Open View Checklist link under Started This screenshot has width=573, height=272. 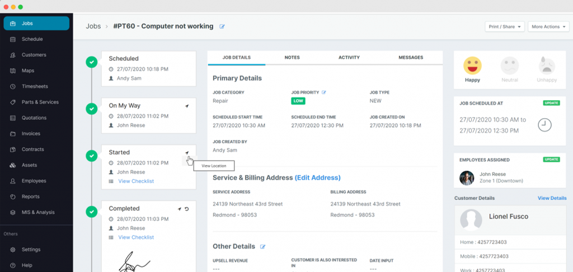point(135,181)
